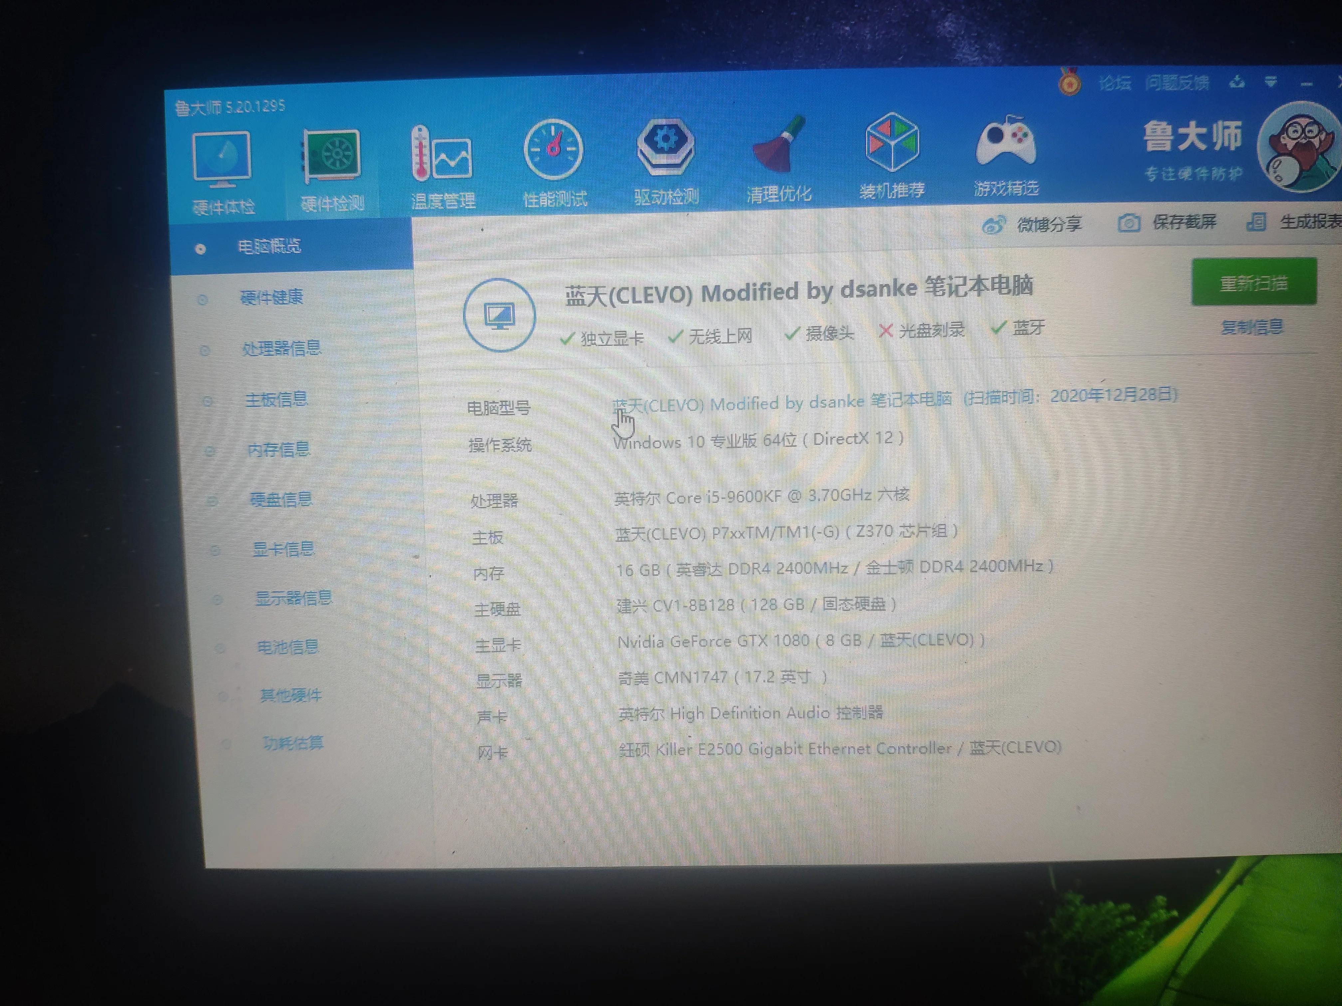Click the 光盘刻录 feature indicator
The width and height of the screenshot is (1342, 1006).
pyautogui.click(x=922, y=330)
